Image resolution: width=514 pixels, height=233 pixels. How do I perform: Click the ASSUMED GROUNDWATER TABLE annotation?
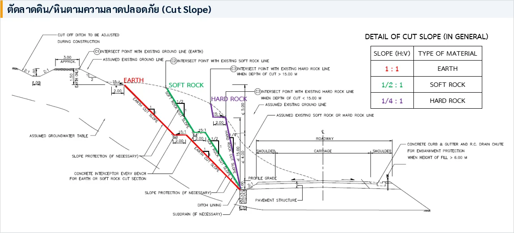pos(59,136)
